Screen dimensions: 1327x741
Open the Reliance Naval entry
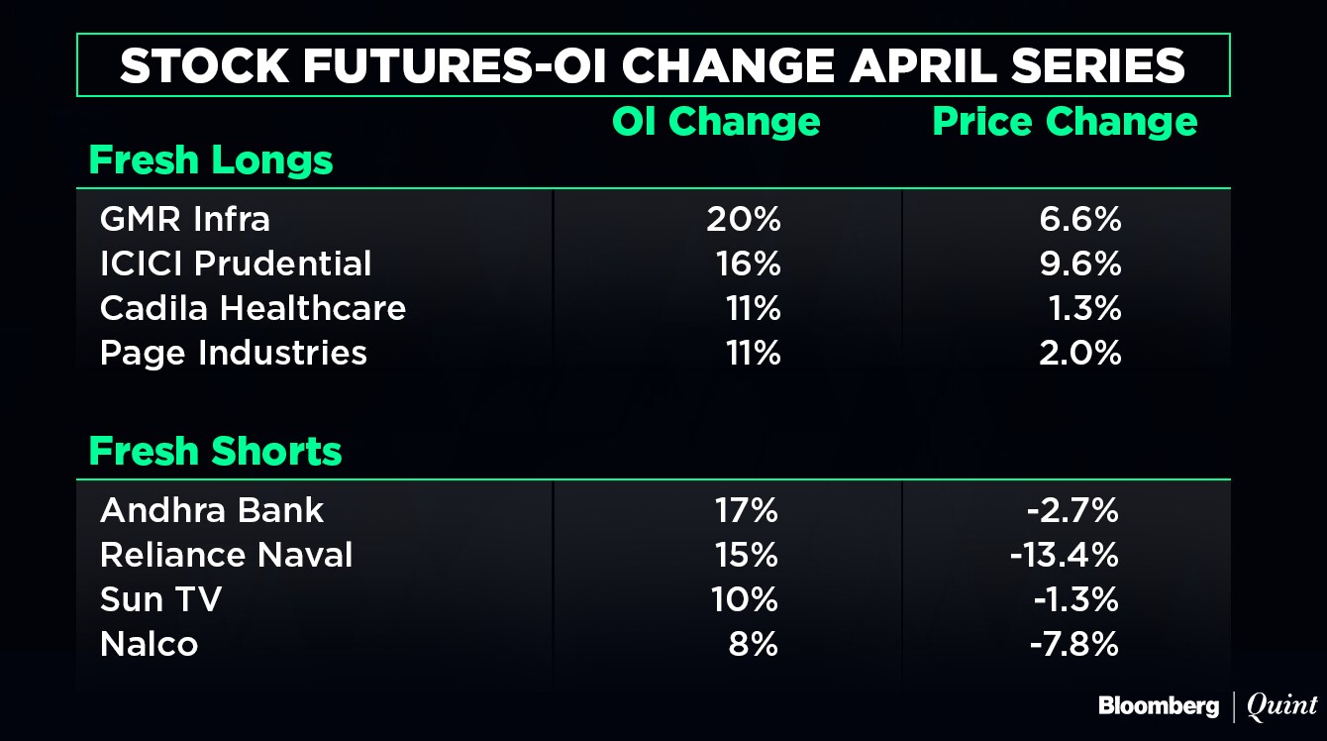(x=226, y=555)
